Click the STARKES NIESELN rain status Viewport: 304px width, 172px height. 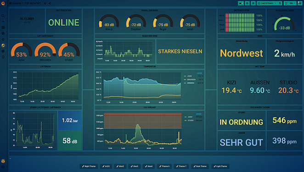coord(180,51)
